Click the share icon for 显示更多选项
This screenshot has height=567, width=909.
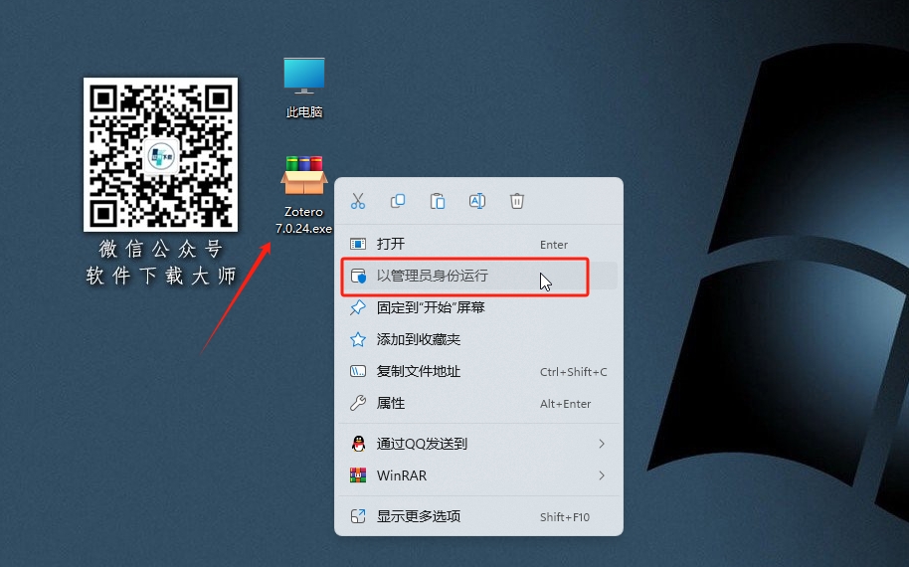[358, 516]
